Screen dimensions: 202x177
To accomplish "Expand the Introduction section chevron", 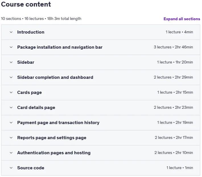I will pyautogui.click(x=11, y=32).
